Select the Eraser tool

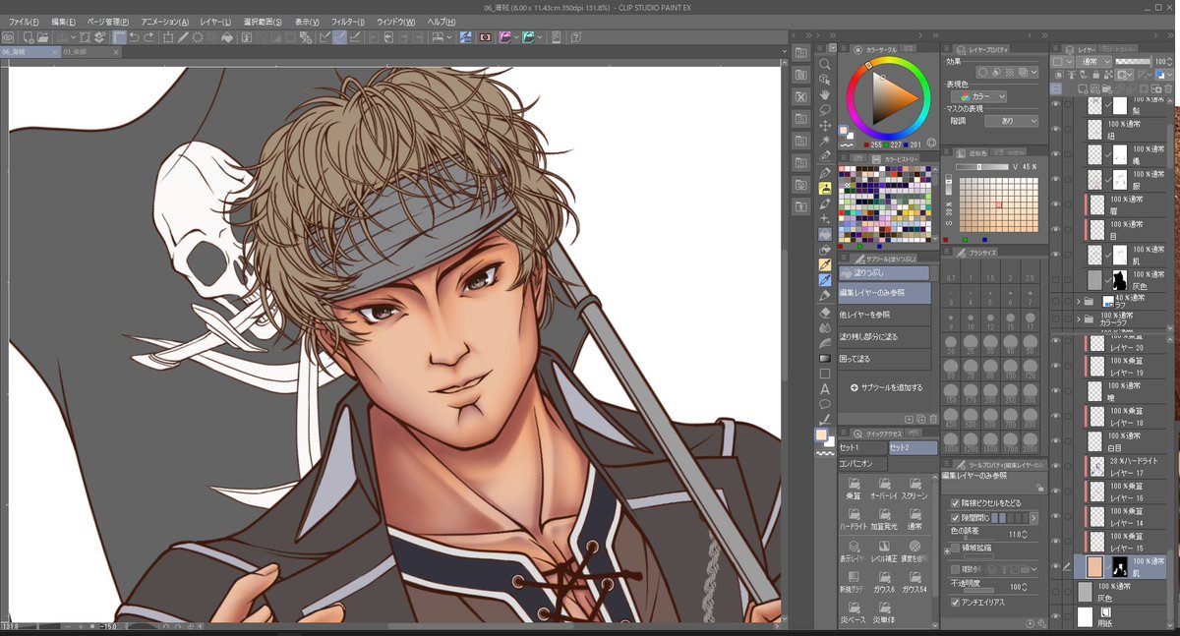click(x=824, y=313)
